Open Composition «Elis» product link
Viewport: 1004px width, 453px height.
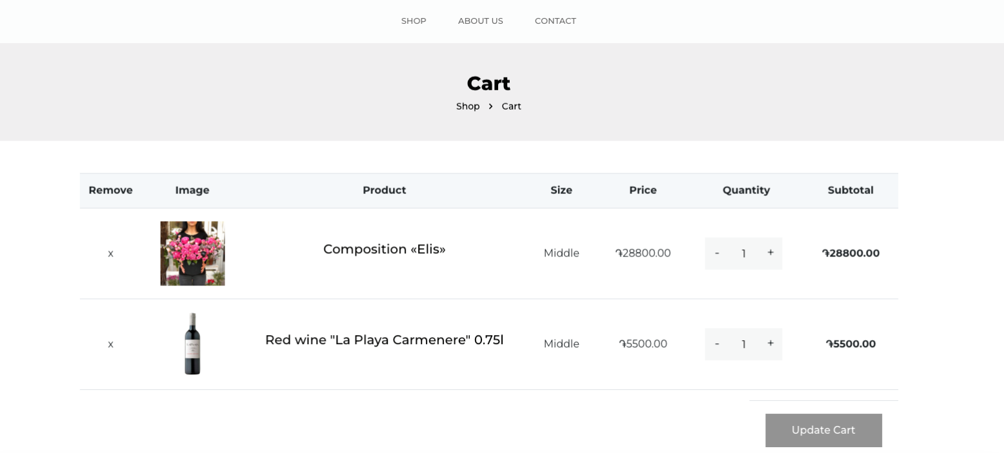pos(384,249)
